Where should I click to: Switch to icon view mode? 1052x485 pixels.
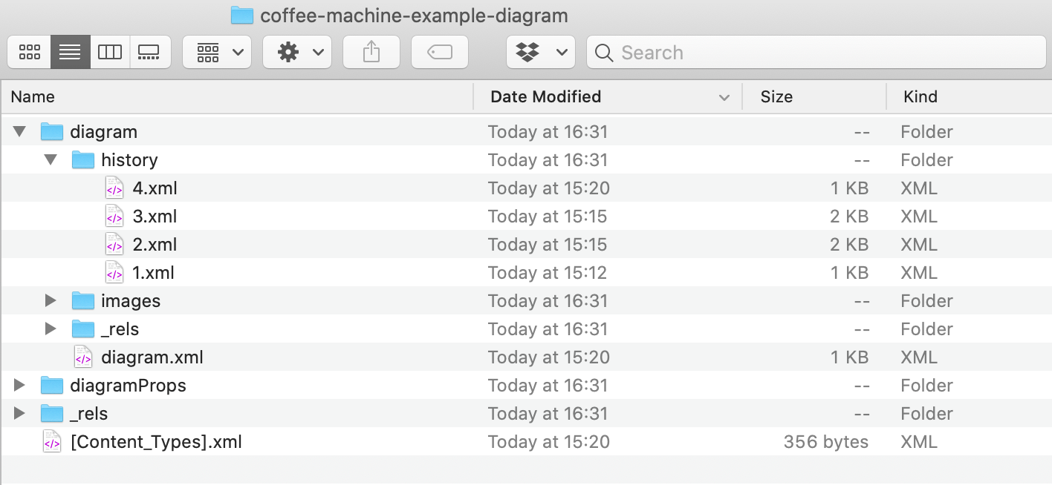click(x=29, y=52)
